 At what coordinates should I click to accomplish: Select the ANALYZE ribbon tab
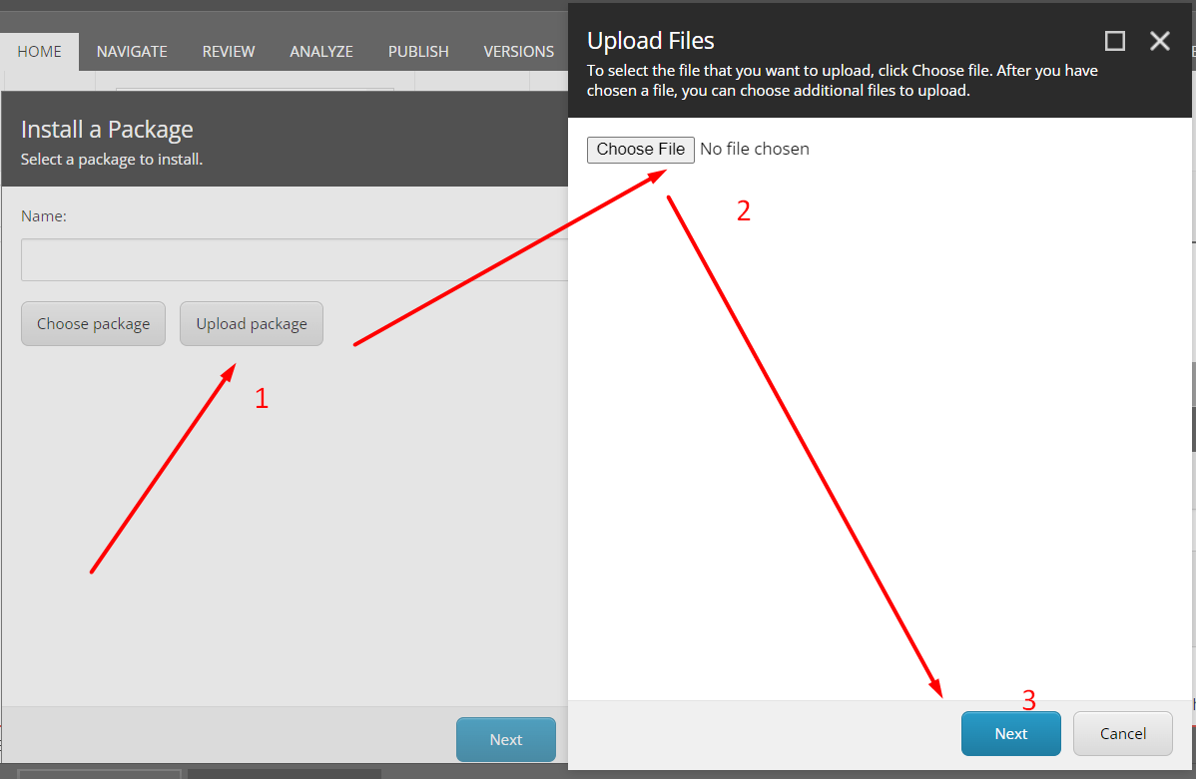pos(321,52)
